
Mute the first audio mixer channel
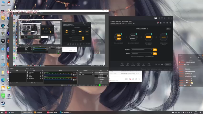tap(74, 75)
